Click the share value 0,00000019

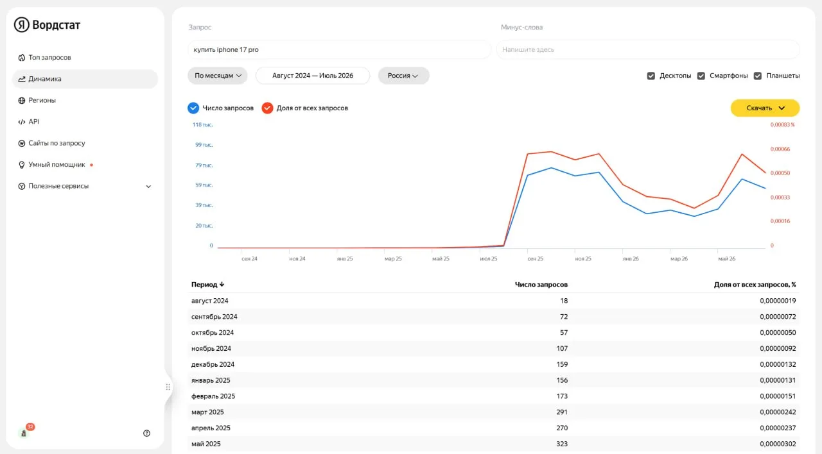pyautogui.click(x=778, y=301)
